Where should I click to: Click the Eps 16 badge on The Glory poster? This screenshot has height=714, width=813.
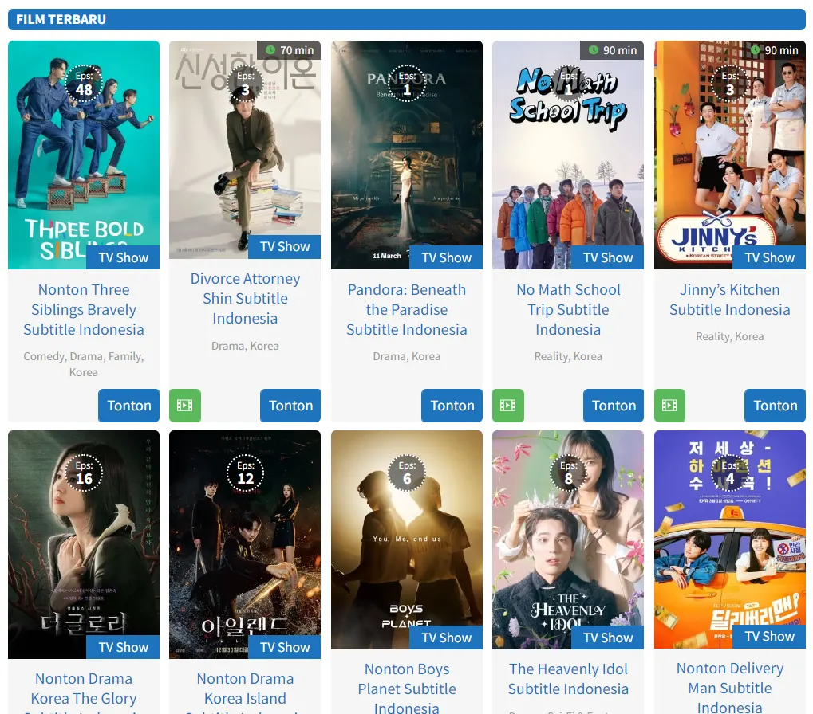[84, 473]
